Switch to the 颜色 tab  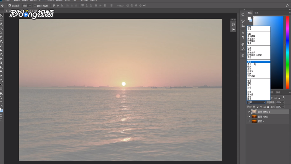point(250,12)
